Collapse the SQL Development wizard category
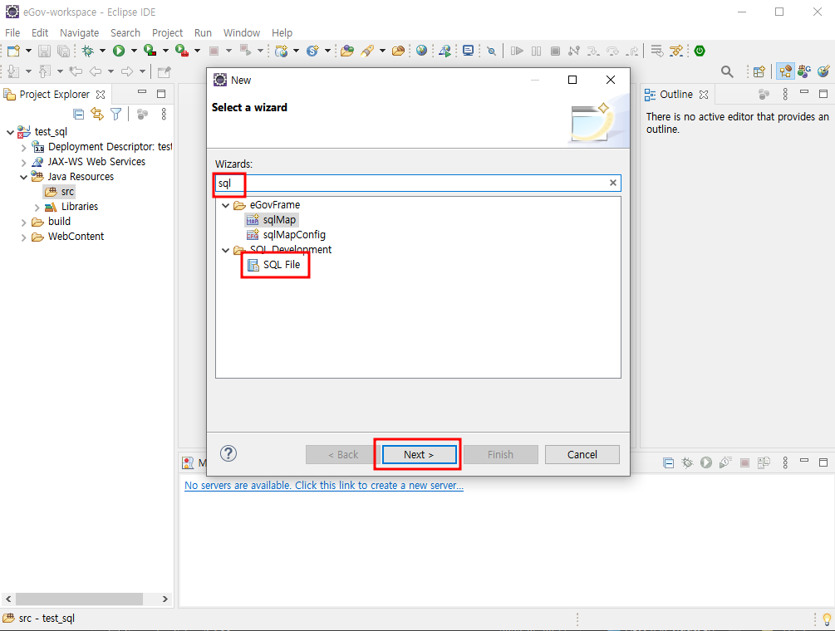The image size is (835, 631). [226, 250]
